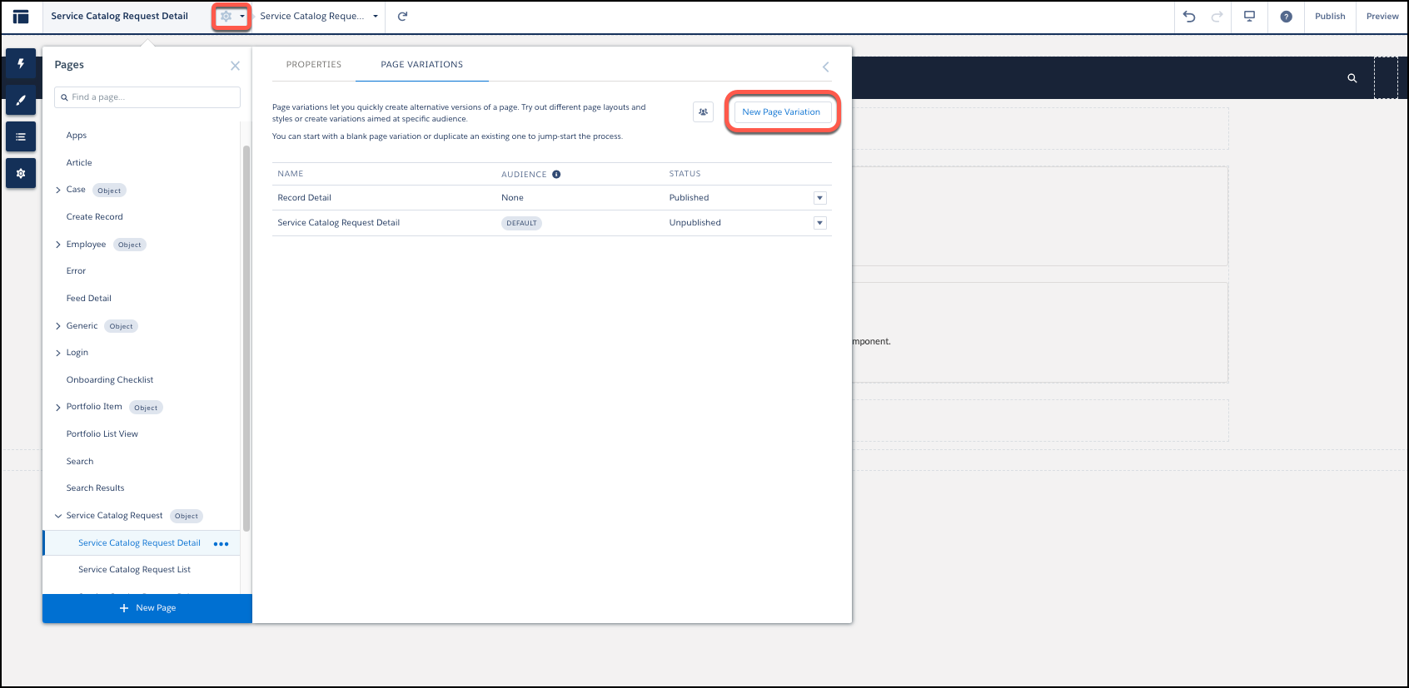
Task: Open the Create Record page
Action: 95,217
